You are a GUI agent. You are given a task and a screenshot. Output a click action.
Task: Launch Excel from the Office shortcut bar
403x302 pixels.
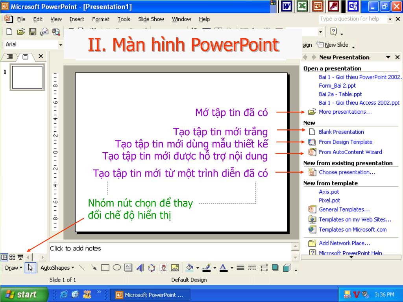coord(302,6)
